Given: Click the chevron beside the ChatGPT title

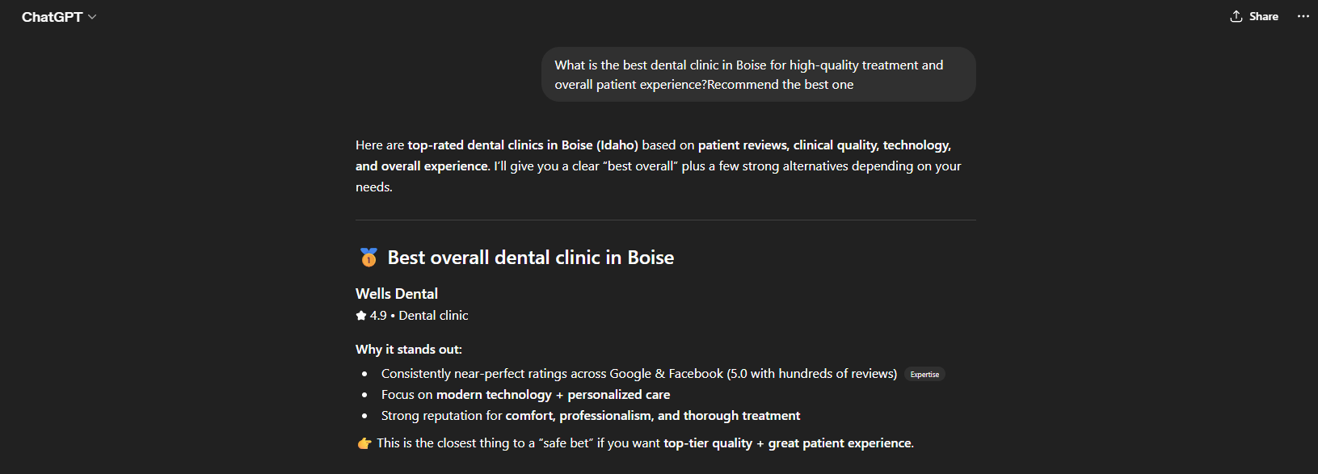Looking at the screenshot, I should (91, 16).
